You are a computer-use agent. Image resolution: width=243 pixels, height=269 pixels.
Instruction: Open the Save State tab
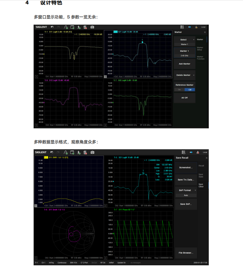[x=201, y=175]
